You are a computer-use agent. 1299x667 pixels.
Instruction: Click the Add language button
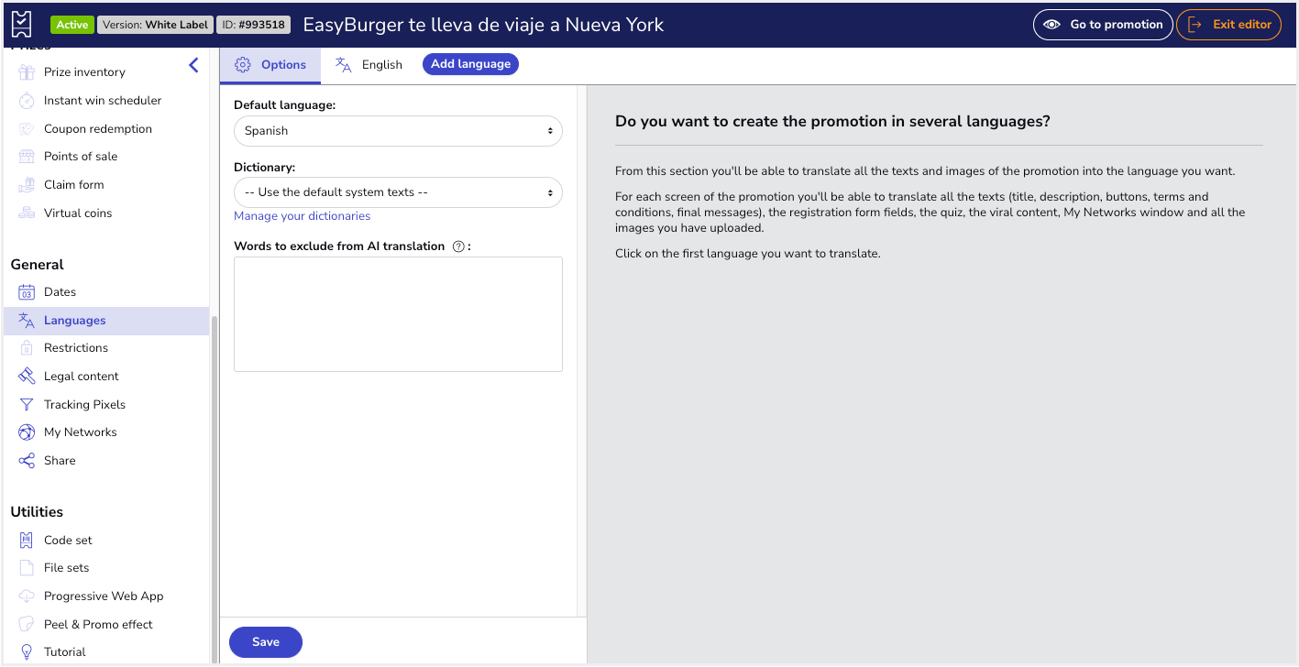470,64
